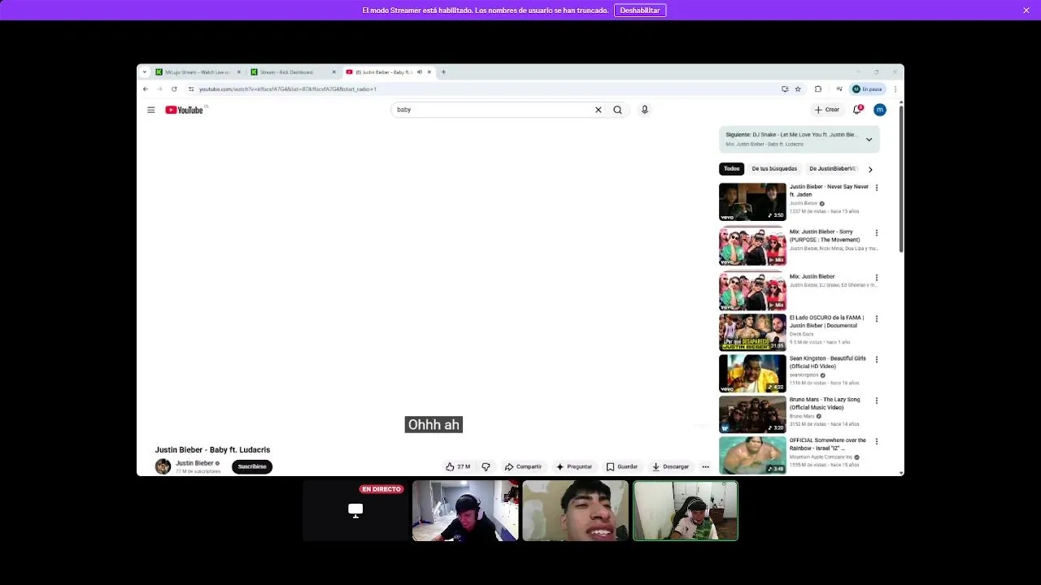Open the En pausa profile chip
1041x585 pixels.
coord(867,89)
